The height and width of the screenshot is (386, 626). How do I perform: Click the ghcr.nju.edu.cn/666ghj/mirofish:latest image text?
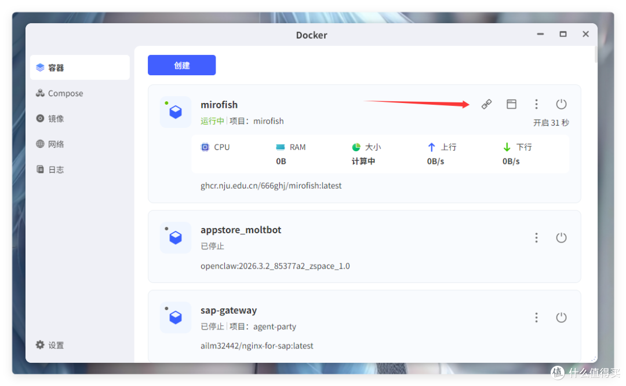point(271,186)
